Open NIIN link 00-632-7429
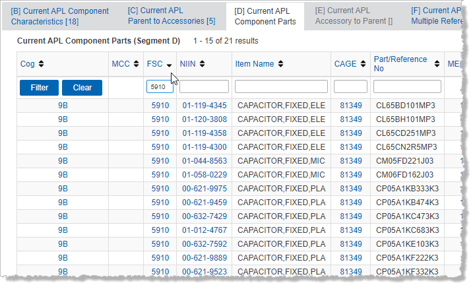 click(205, 216)
